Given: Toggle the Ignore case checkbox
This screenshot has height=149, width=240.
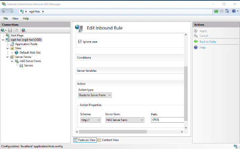Looking at the screenshot, I should coord(80,42).
